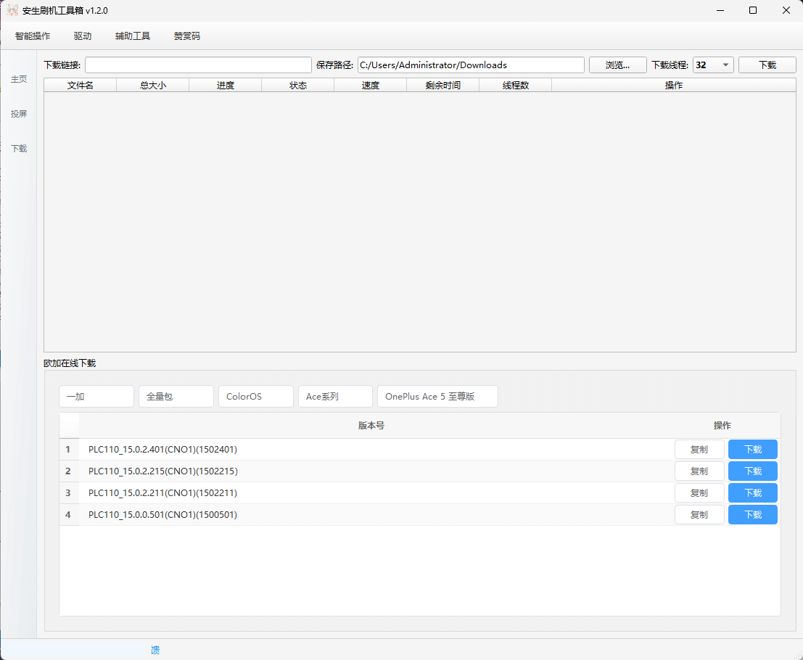Click the 浏览... button

tap(617, 65)
